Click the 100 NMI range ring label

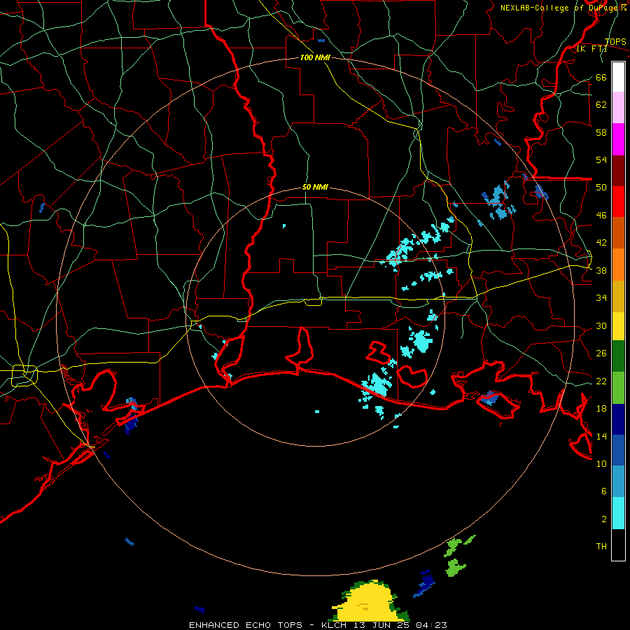click(315, 57)
